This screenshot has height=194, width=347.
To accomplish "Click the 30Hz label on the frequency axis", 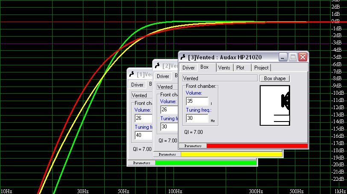I will 83,191.
